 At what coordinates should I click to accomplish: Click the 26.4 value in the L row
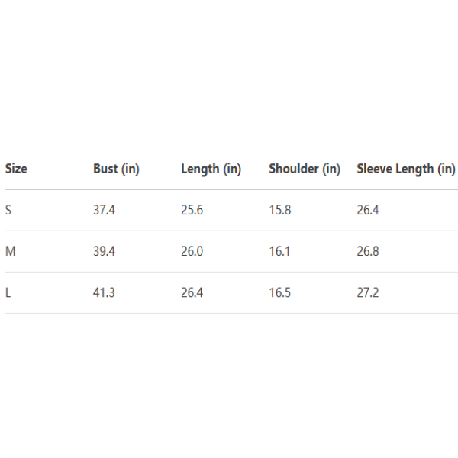click(x=192, y=292)
